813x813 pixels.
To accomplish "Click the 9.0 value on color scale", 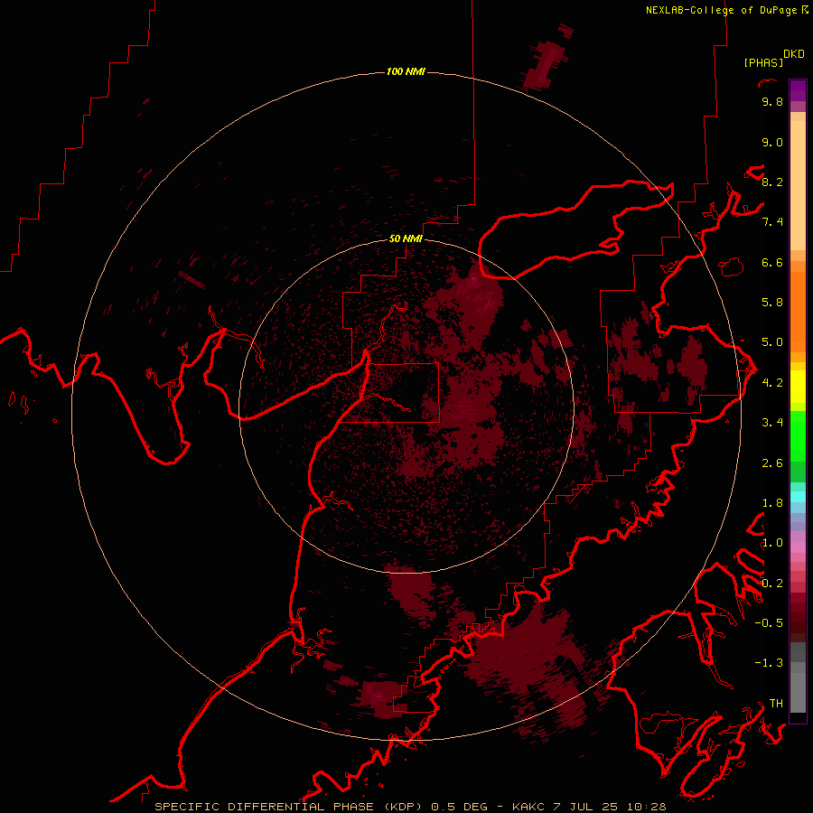I will (772, 142).
